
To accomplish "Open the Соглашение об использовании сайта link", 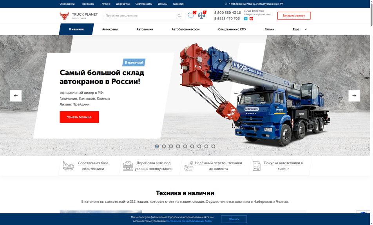I will click(x=188, y=221).
